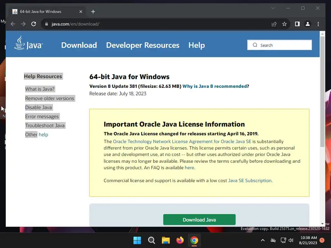Select the 64-bit Java for Windows tab

click(x=47, y=12)
